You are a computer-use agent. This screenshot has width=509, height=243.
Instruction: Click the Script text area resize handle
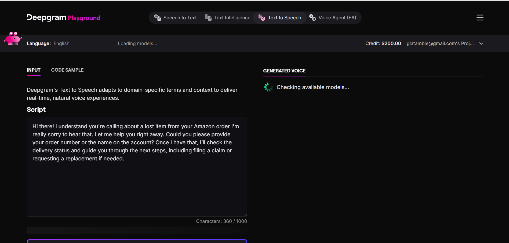tap(245, 215)
